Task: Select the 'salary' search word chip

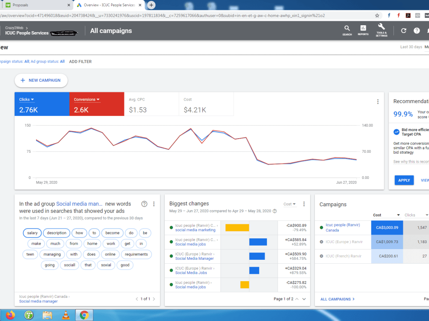Action: [32, 233]
